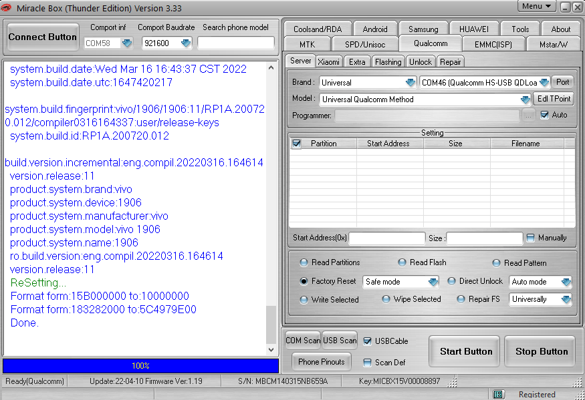This screenshot has height=400, width=585.
Task: Open the Comport inf COM58 dropdown arrow
Action: click(x=127, y=43)
